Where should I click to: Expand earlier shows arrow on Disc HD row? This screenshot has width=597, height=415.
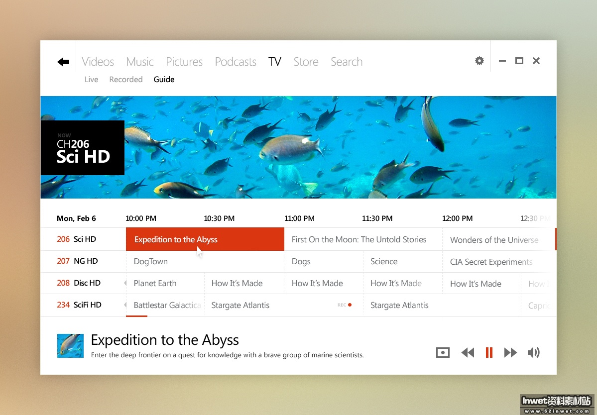[125, 283]
